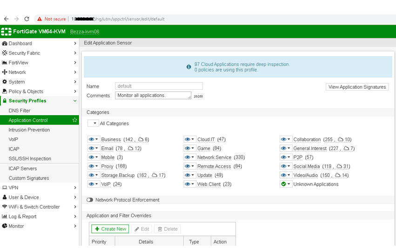Viewport: 396px width, 248px height.
Task: Click the cloud icon next to Business
Action: [141, 139]
